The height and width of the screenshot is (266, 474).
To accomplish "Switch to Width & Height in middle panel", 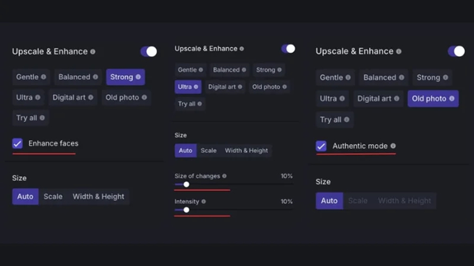I will [x=246, y=151].
